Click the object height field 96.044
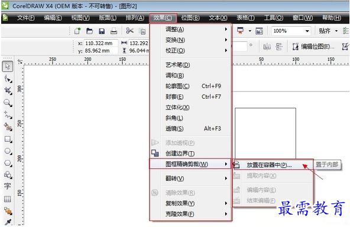The width and height of the screenshot is (350, 227). [139, 51]
